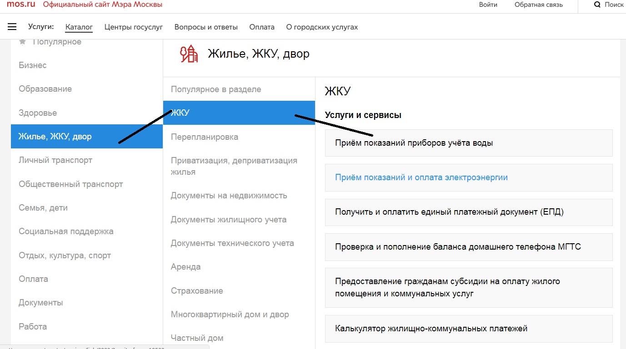626x349 pixels.
Task: Click Войти to sign in
Action: click(x=488, y=5)
